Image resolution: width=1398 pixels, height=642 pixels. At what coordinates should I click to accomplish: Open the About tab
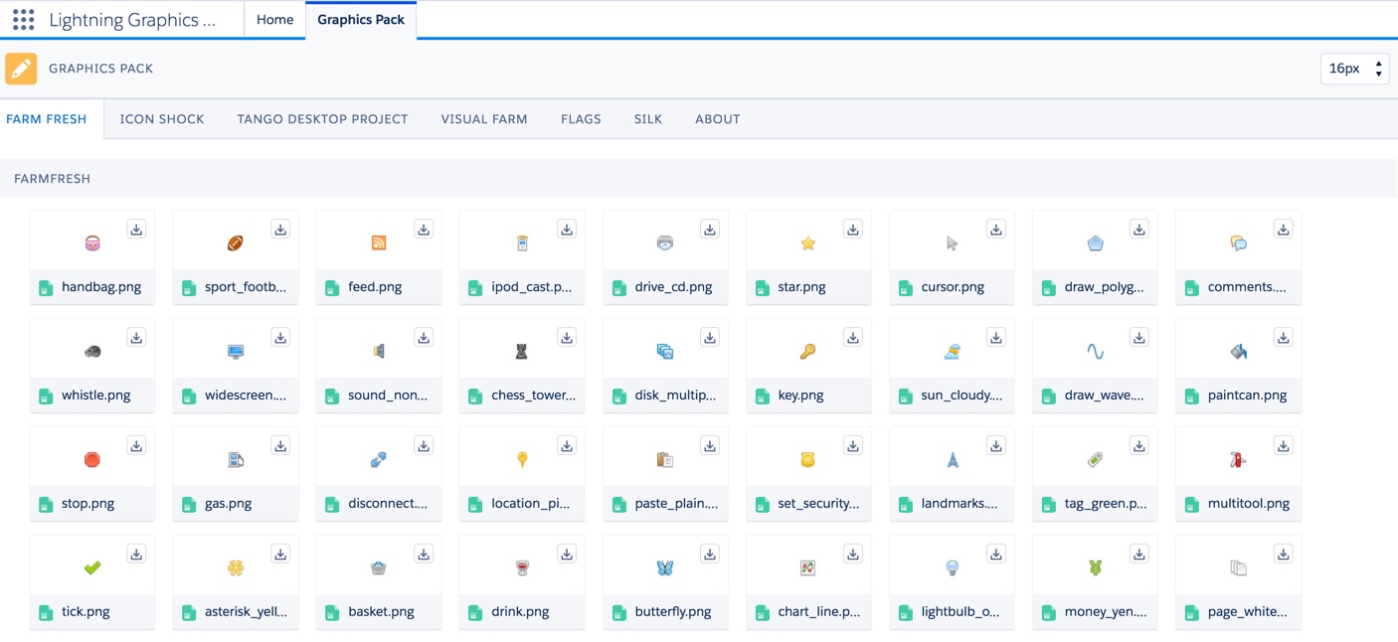click(x=717, y=119)
